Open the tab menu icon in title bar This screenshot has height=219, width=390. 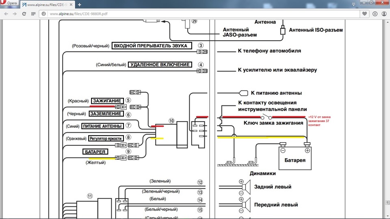coord(353,4)
